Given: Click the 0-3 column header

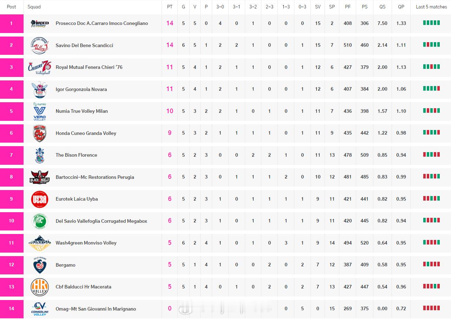Looking at the screenshot, I should click(x=302, y=7).
